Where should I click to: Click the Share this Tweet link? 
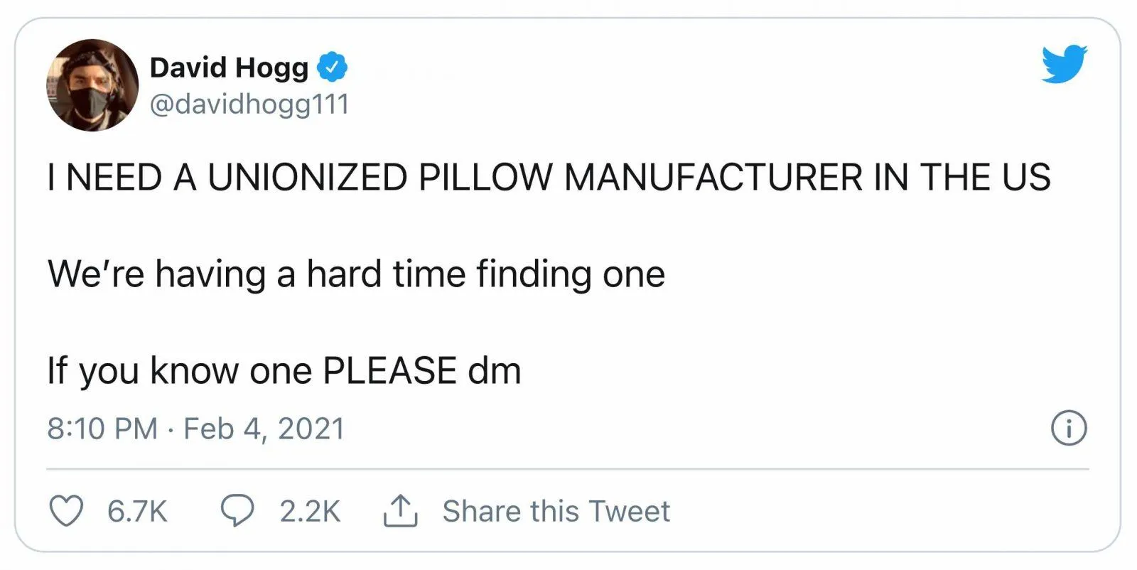point(556,511)
